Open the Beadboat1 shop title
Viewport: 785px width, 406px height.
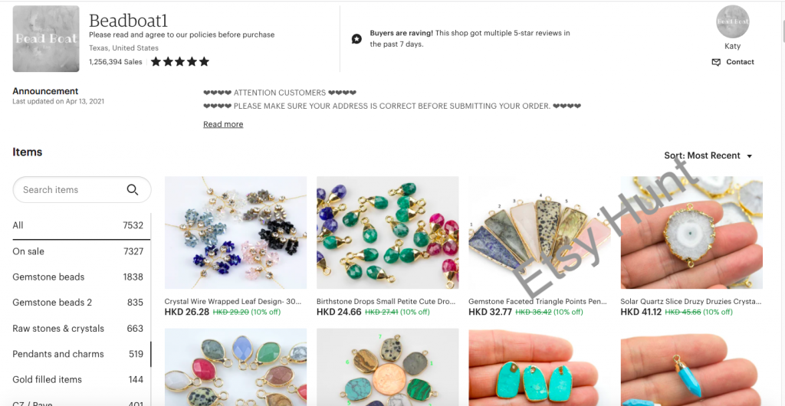pos(128,21)
